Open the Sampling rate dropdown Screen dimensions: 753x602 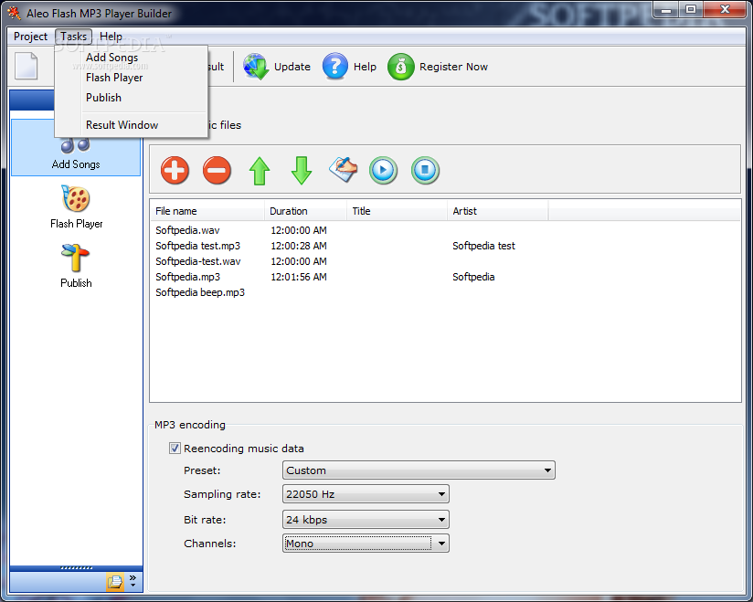click(x=366, y=494)
